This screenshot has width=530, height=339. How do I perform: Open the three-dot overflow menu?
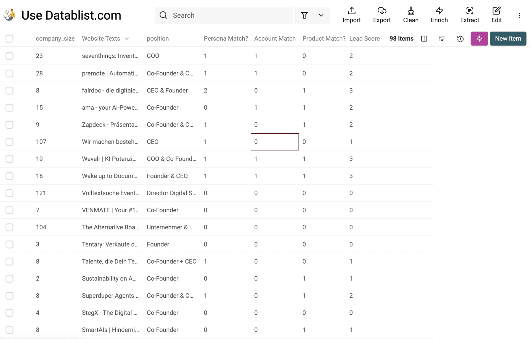tap(520, 15)
